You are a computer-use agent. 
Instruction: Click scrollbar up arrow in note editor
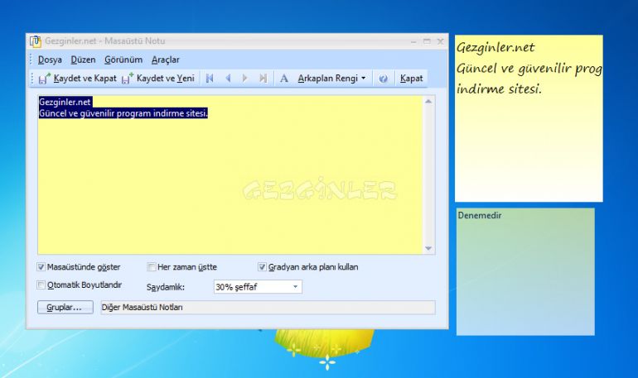pyautogui.click(x=428, y=102)
